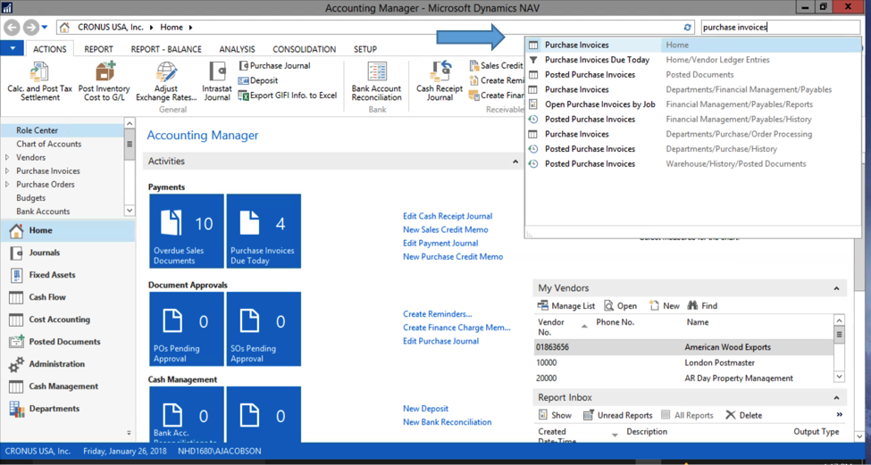Viewport: 871px width, 465px height.
Task: Go forward with the navigation arrow
Action: click(x=31, y=27)
